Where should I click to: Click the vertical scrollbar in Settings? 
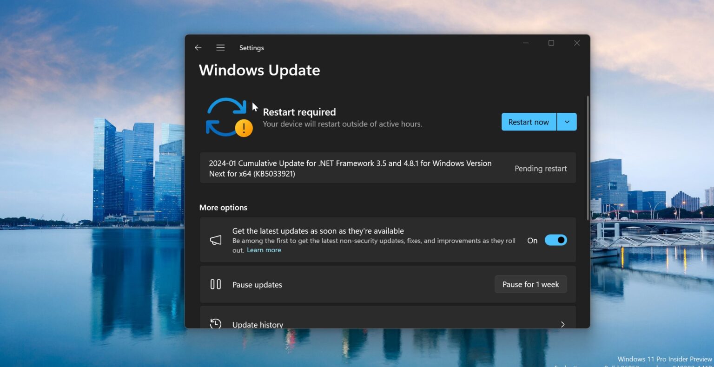pyautogui.click(x=588, y=158)
